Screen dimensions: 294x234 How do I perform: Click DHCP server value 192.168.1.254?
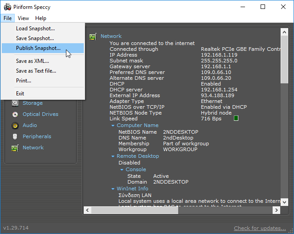click(219, 90)
